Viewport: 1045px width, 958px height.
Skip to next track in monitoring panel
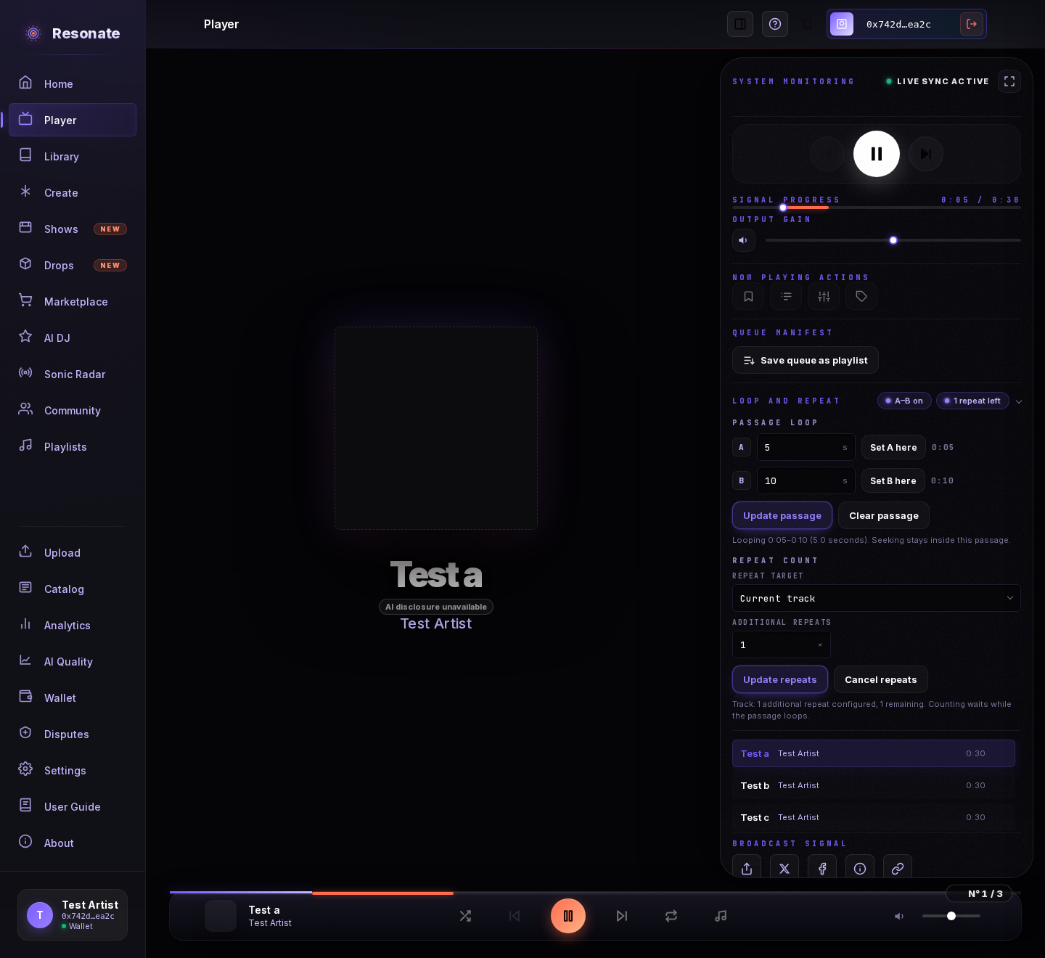coord(926,154)
